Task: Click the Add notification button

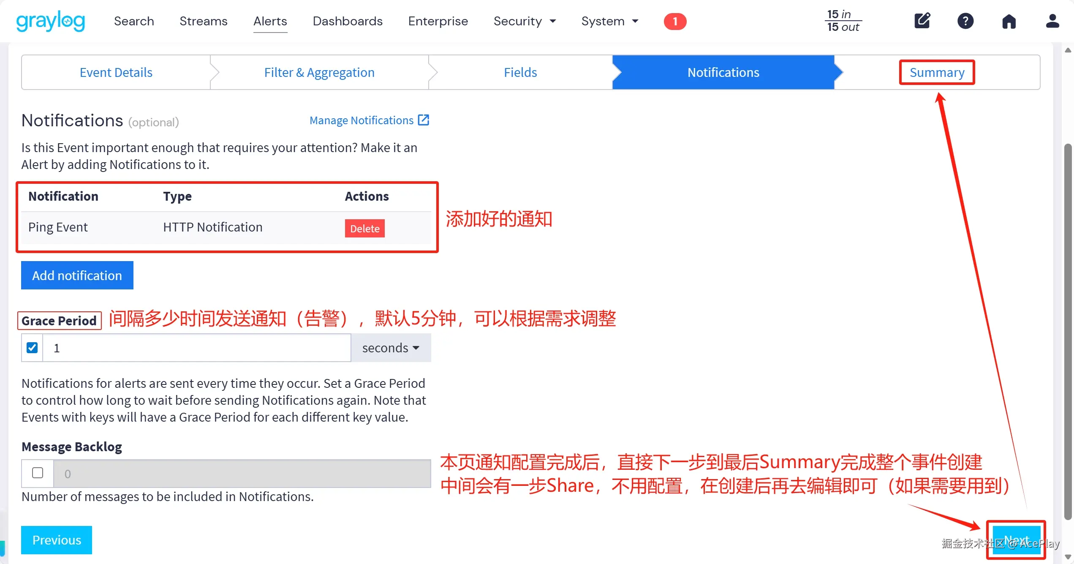Action: point(77,275)
